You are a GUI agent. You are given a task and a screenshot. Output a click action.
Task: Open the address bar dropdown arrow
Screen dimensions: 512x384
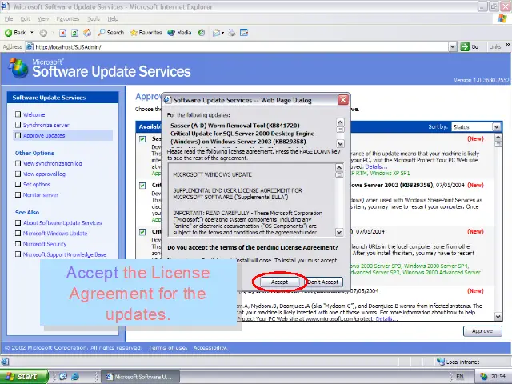pyautogui.click(x=452, y=47)
